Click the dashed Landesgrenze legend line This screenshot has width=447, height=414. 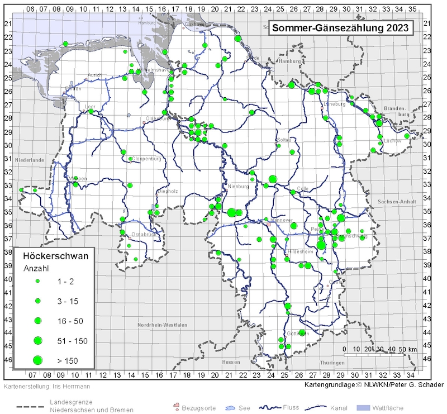coord(22,406)
